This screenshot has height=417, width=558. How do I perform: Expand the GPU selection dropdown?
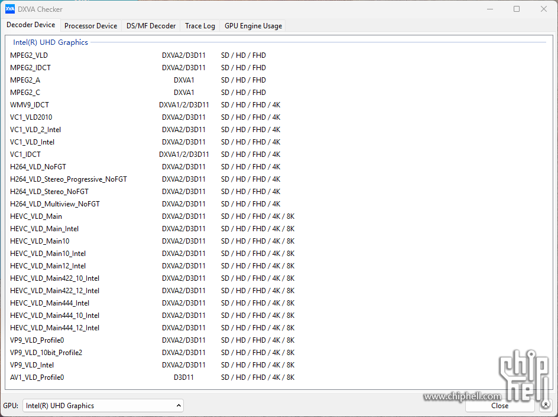coord(103,406)
